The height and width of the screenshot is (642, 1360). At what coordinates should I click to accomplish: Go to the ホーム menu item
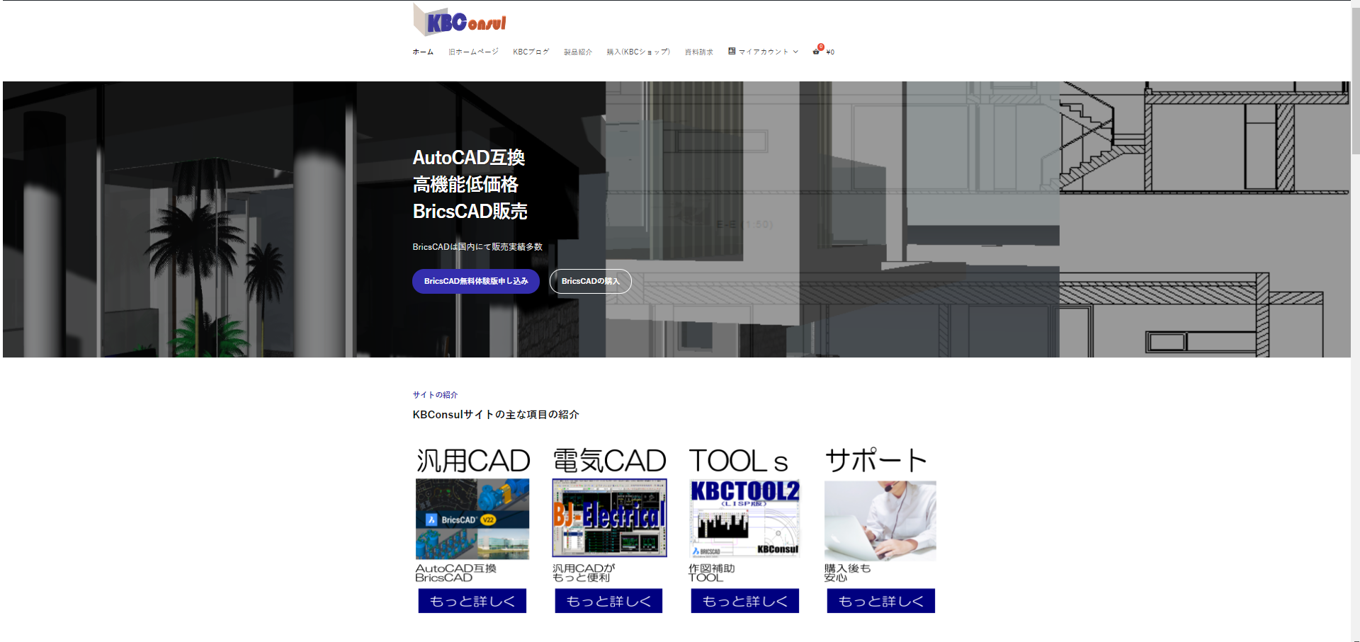[x=423, y=52]
